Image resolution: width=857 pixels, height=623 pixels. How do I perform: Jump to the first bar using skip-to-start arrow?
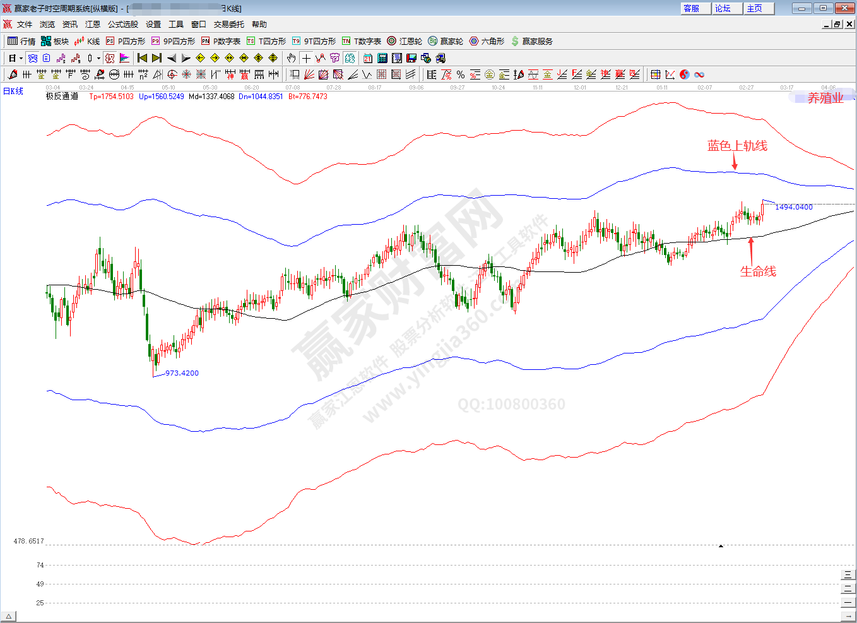click(x=142, y=58)
